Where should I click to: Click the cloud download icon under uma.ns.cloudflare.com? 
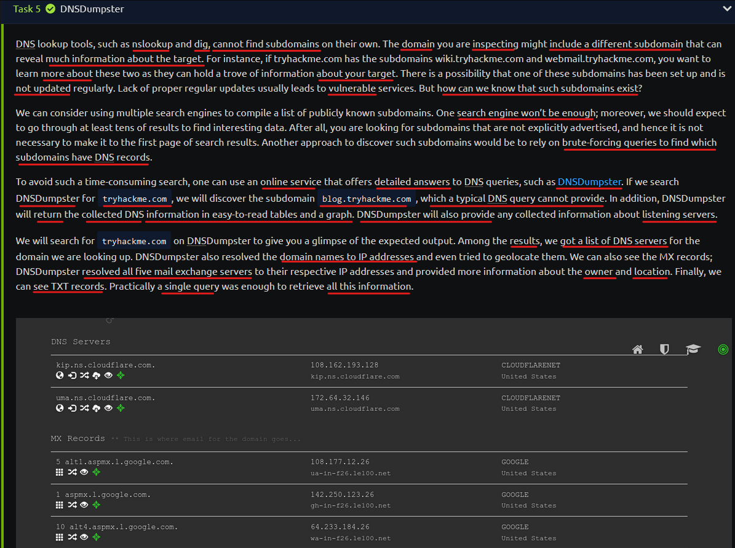[96, 408]
